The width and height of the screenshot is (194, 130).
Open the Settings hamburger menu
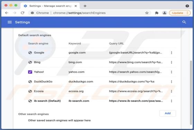click(x=10, y=22)
